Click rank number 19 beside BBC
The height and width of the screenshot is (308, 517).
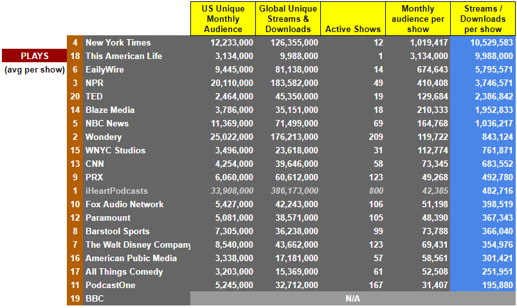(x=75, y=298)
